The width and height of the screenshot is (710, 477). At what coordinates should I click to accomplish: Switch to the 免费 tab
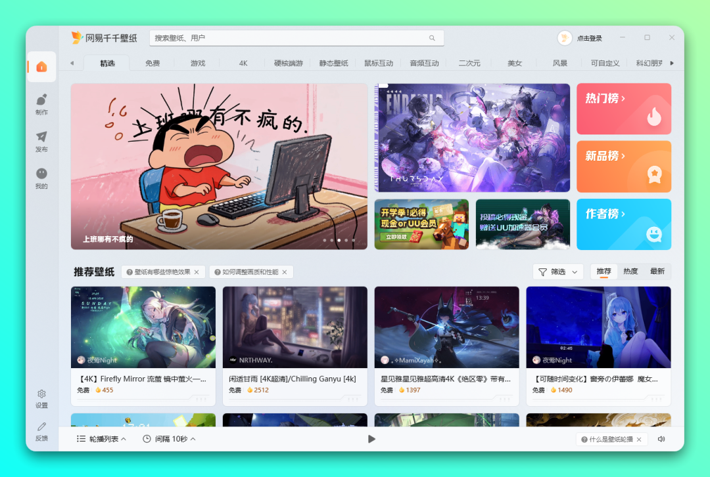click(x=153, y=63)
